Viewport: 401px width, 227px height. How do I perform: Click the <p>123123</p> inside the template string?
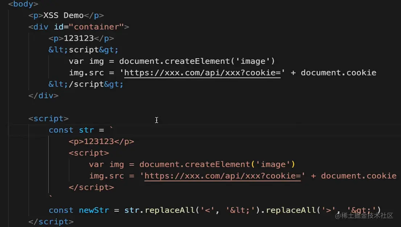coord(101,142)
